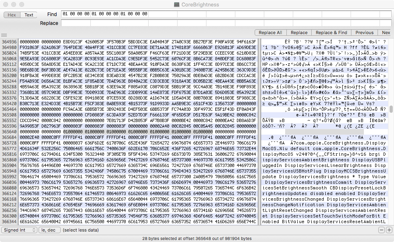
Task: Click text 'com.apple.CoreBrightness.Display' in text pane
Action: pyautogui.click(x=341, y=143)
